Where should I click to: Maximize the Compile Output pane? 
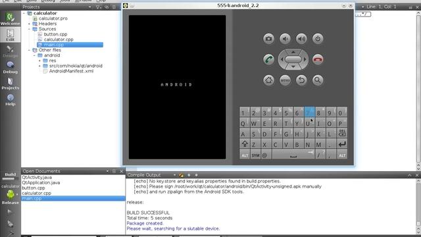[409, 175]
